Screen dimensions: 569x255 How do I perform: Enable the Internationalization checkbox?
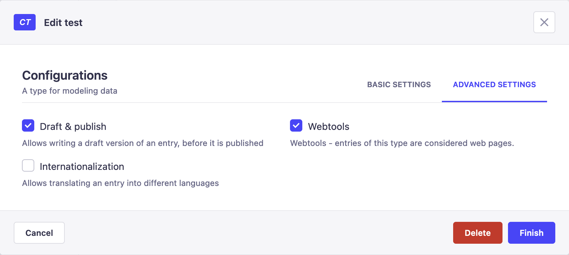tap(28, 165)
